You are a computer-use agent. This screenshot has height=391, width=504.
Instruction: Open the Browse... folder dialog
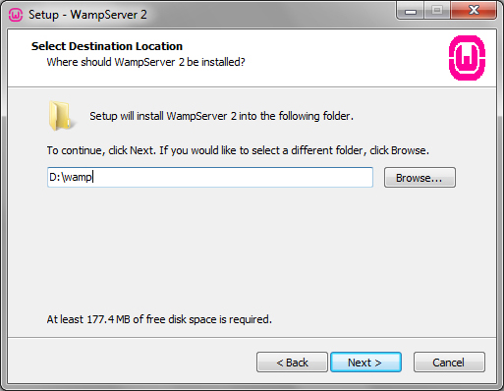coord(420,178)
